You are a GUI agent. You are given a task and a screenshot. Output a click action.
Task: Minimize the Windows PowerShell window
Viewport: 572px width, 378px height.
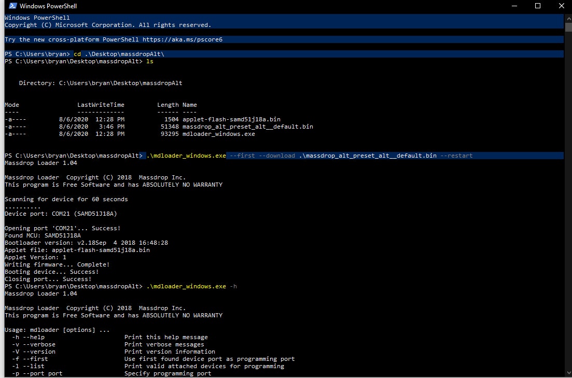[514, 6]
